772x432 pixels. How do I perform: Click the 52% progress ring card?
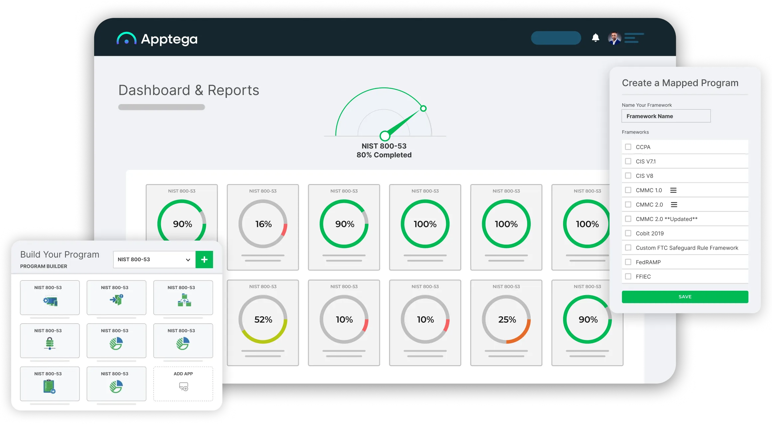point(263,320)
